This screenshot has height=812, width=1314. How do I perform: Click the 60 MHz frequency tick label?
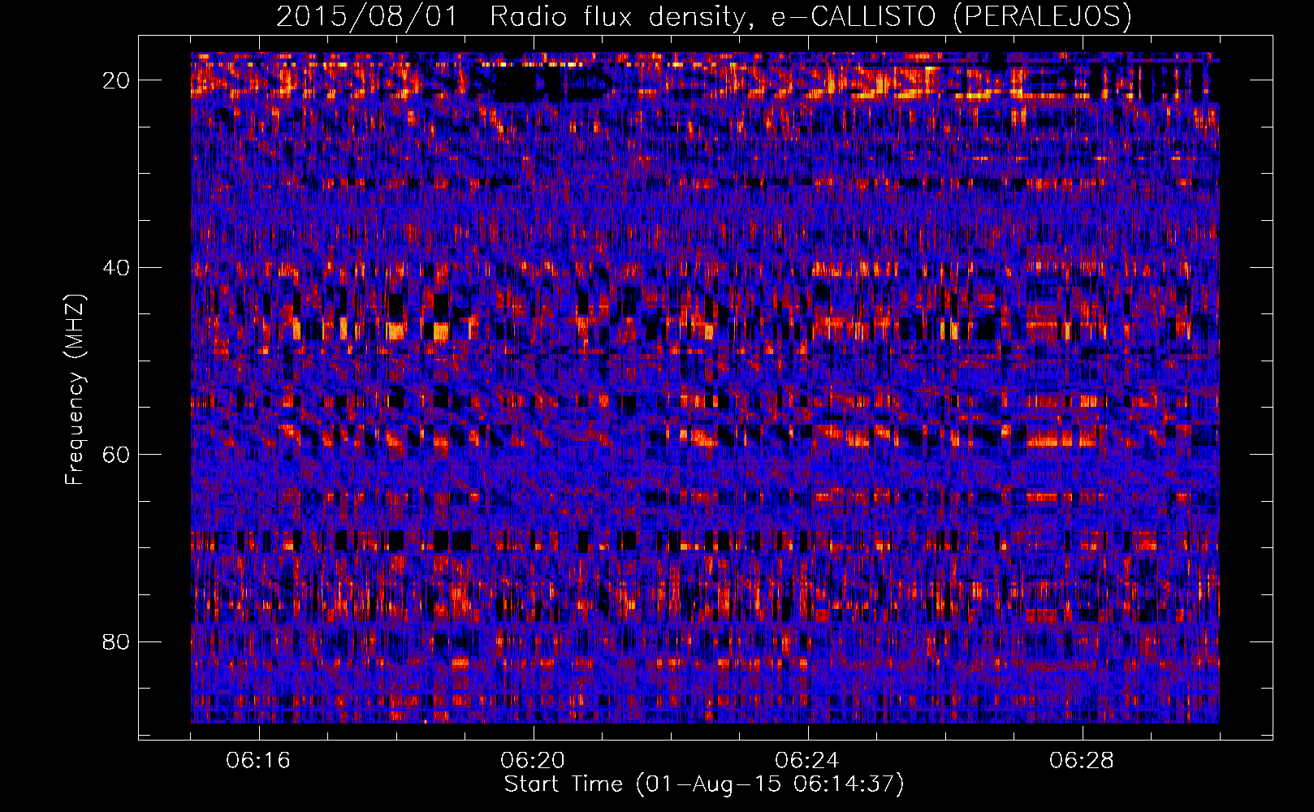(116, 455)
